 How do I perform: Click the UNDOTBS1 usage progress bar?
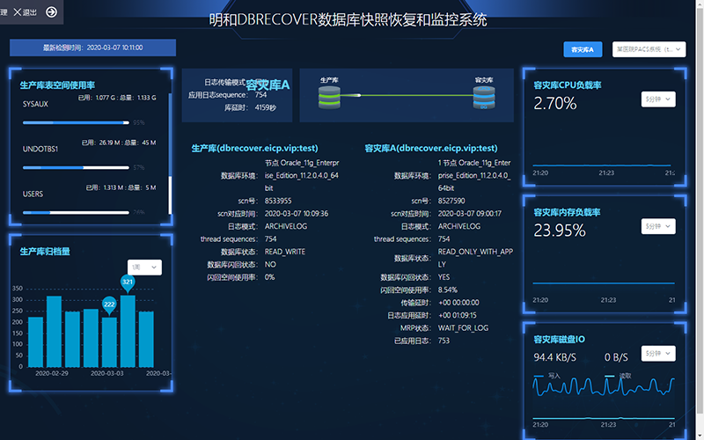click(x=76, y=167)
